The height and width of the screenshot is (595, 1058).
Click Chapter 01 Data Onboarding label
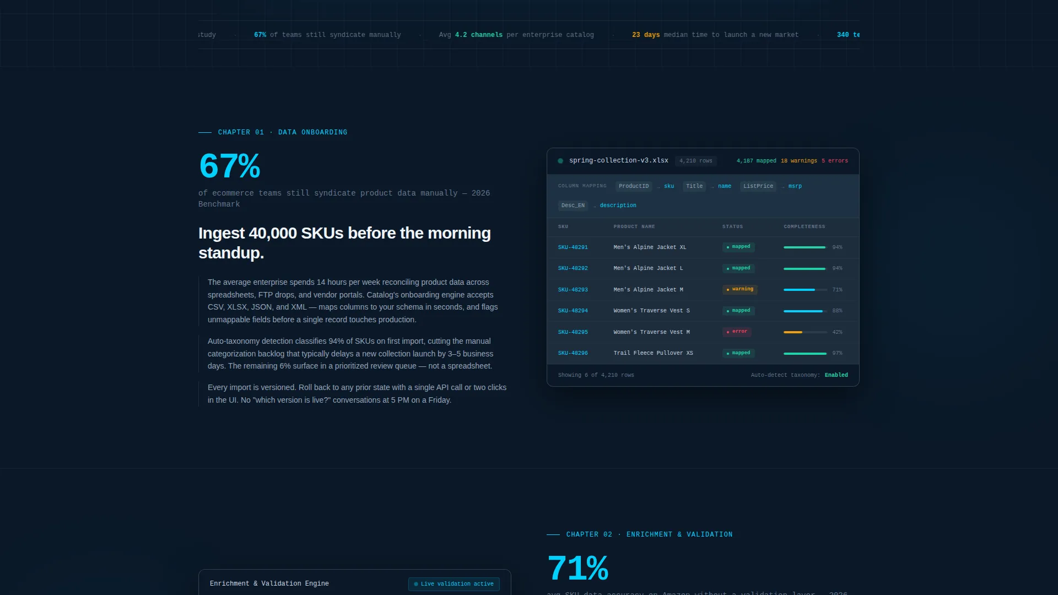coord(282,132)
